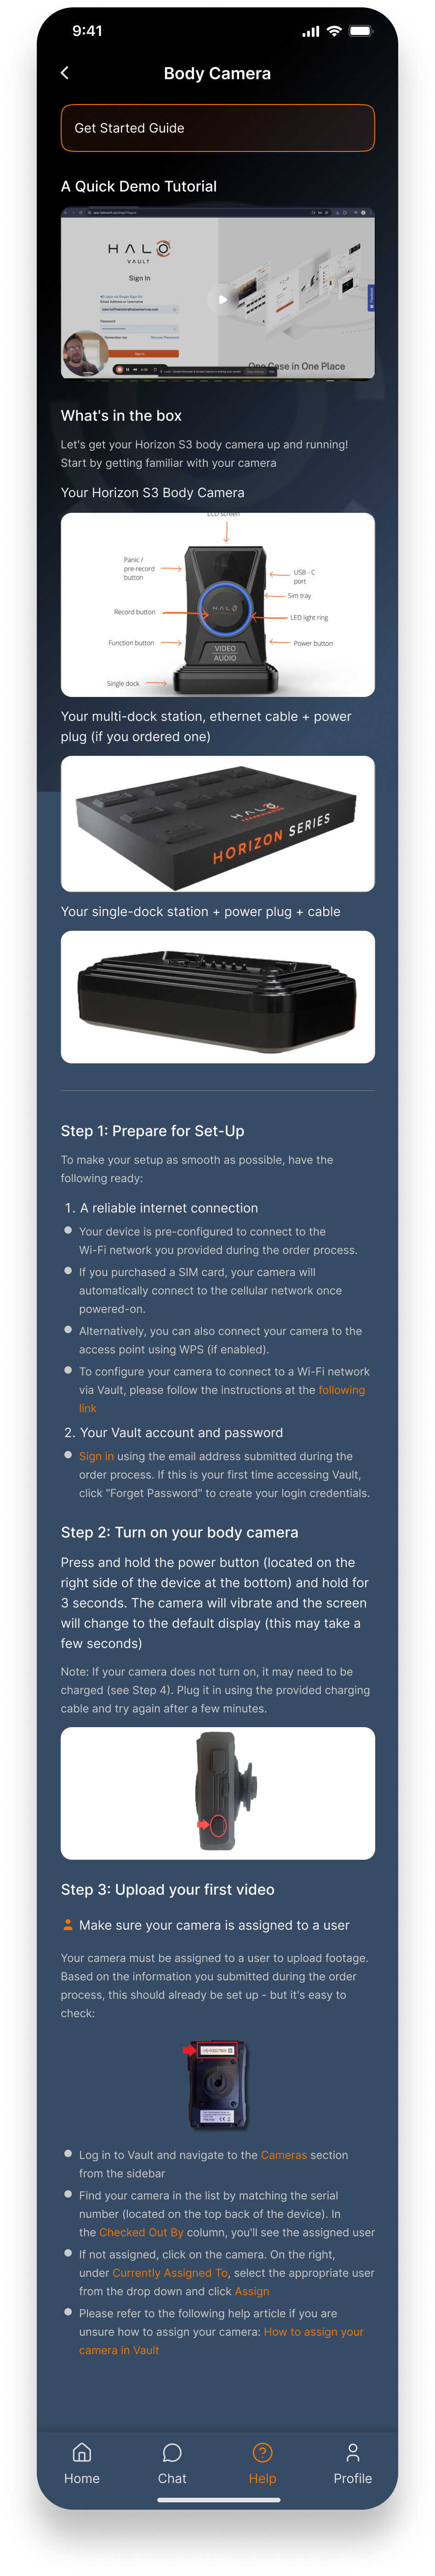Open "How to assign your camera" article
The height and width of the screenshot is (2576, 435).
(x=313, y=2332)
